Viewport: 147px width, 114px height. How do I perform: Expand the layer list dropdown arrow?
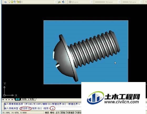(56, 2)
